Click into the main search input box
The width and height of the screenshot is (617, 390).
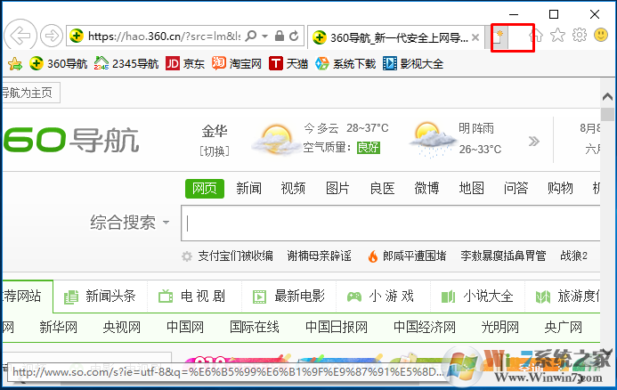390,223
